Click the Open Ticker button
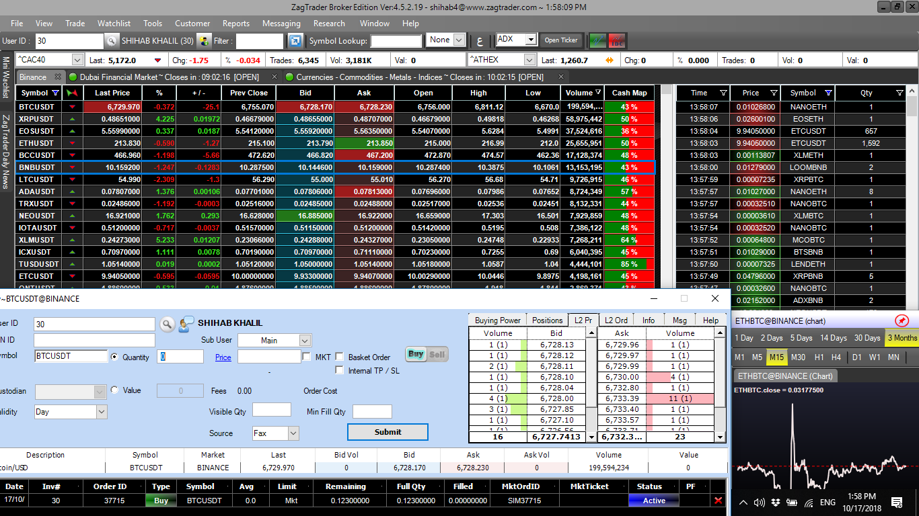Screen dimensions: 919x516 tap(561, 40)
